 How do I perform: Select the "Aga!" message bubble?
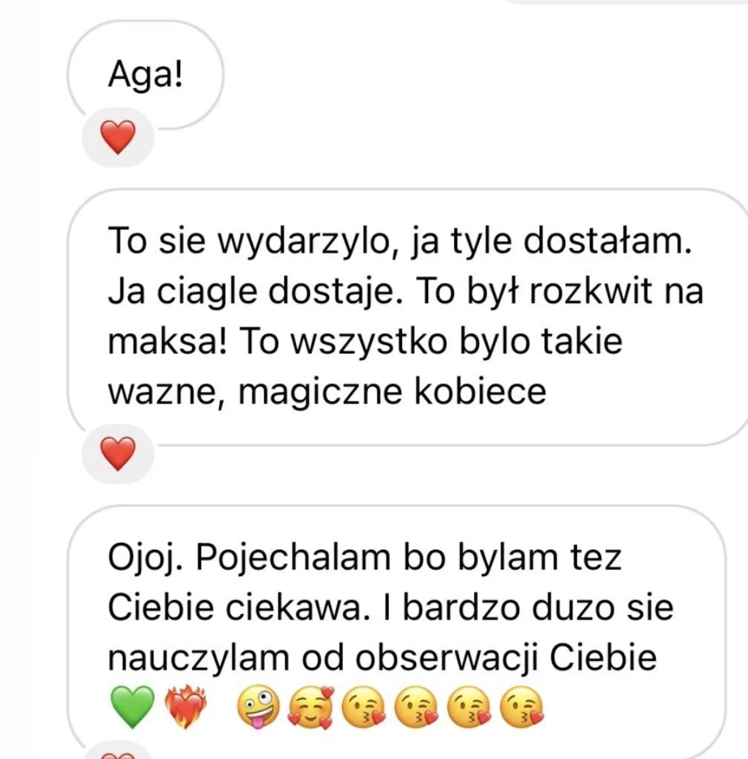tap(145, 76)
